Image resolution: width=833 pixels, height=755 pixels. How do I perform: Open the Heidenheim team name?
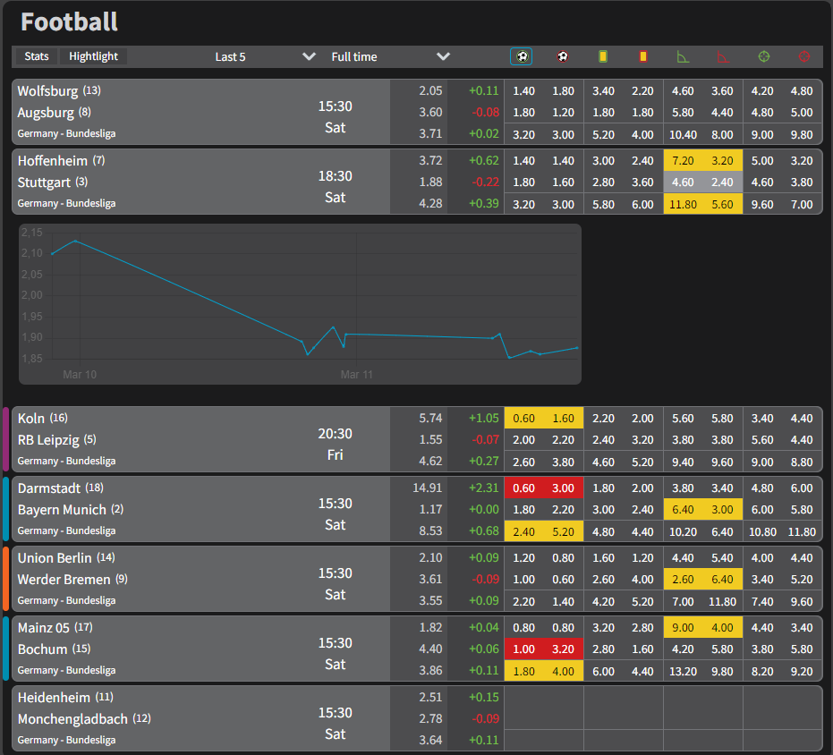(x=54, y=698)
